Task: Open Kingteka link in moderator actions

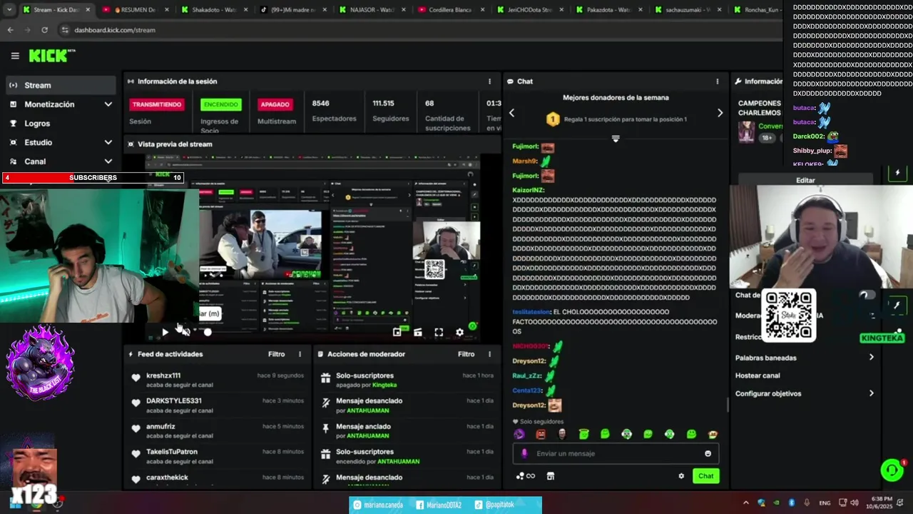Action: tap(384, 385)
